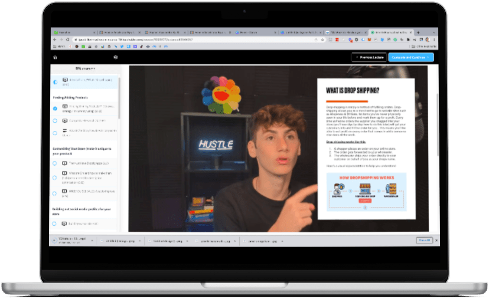Open browser menu at toolbar's far right
This screenshot has width=489, height=299.
coord(435,40)
